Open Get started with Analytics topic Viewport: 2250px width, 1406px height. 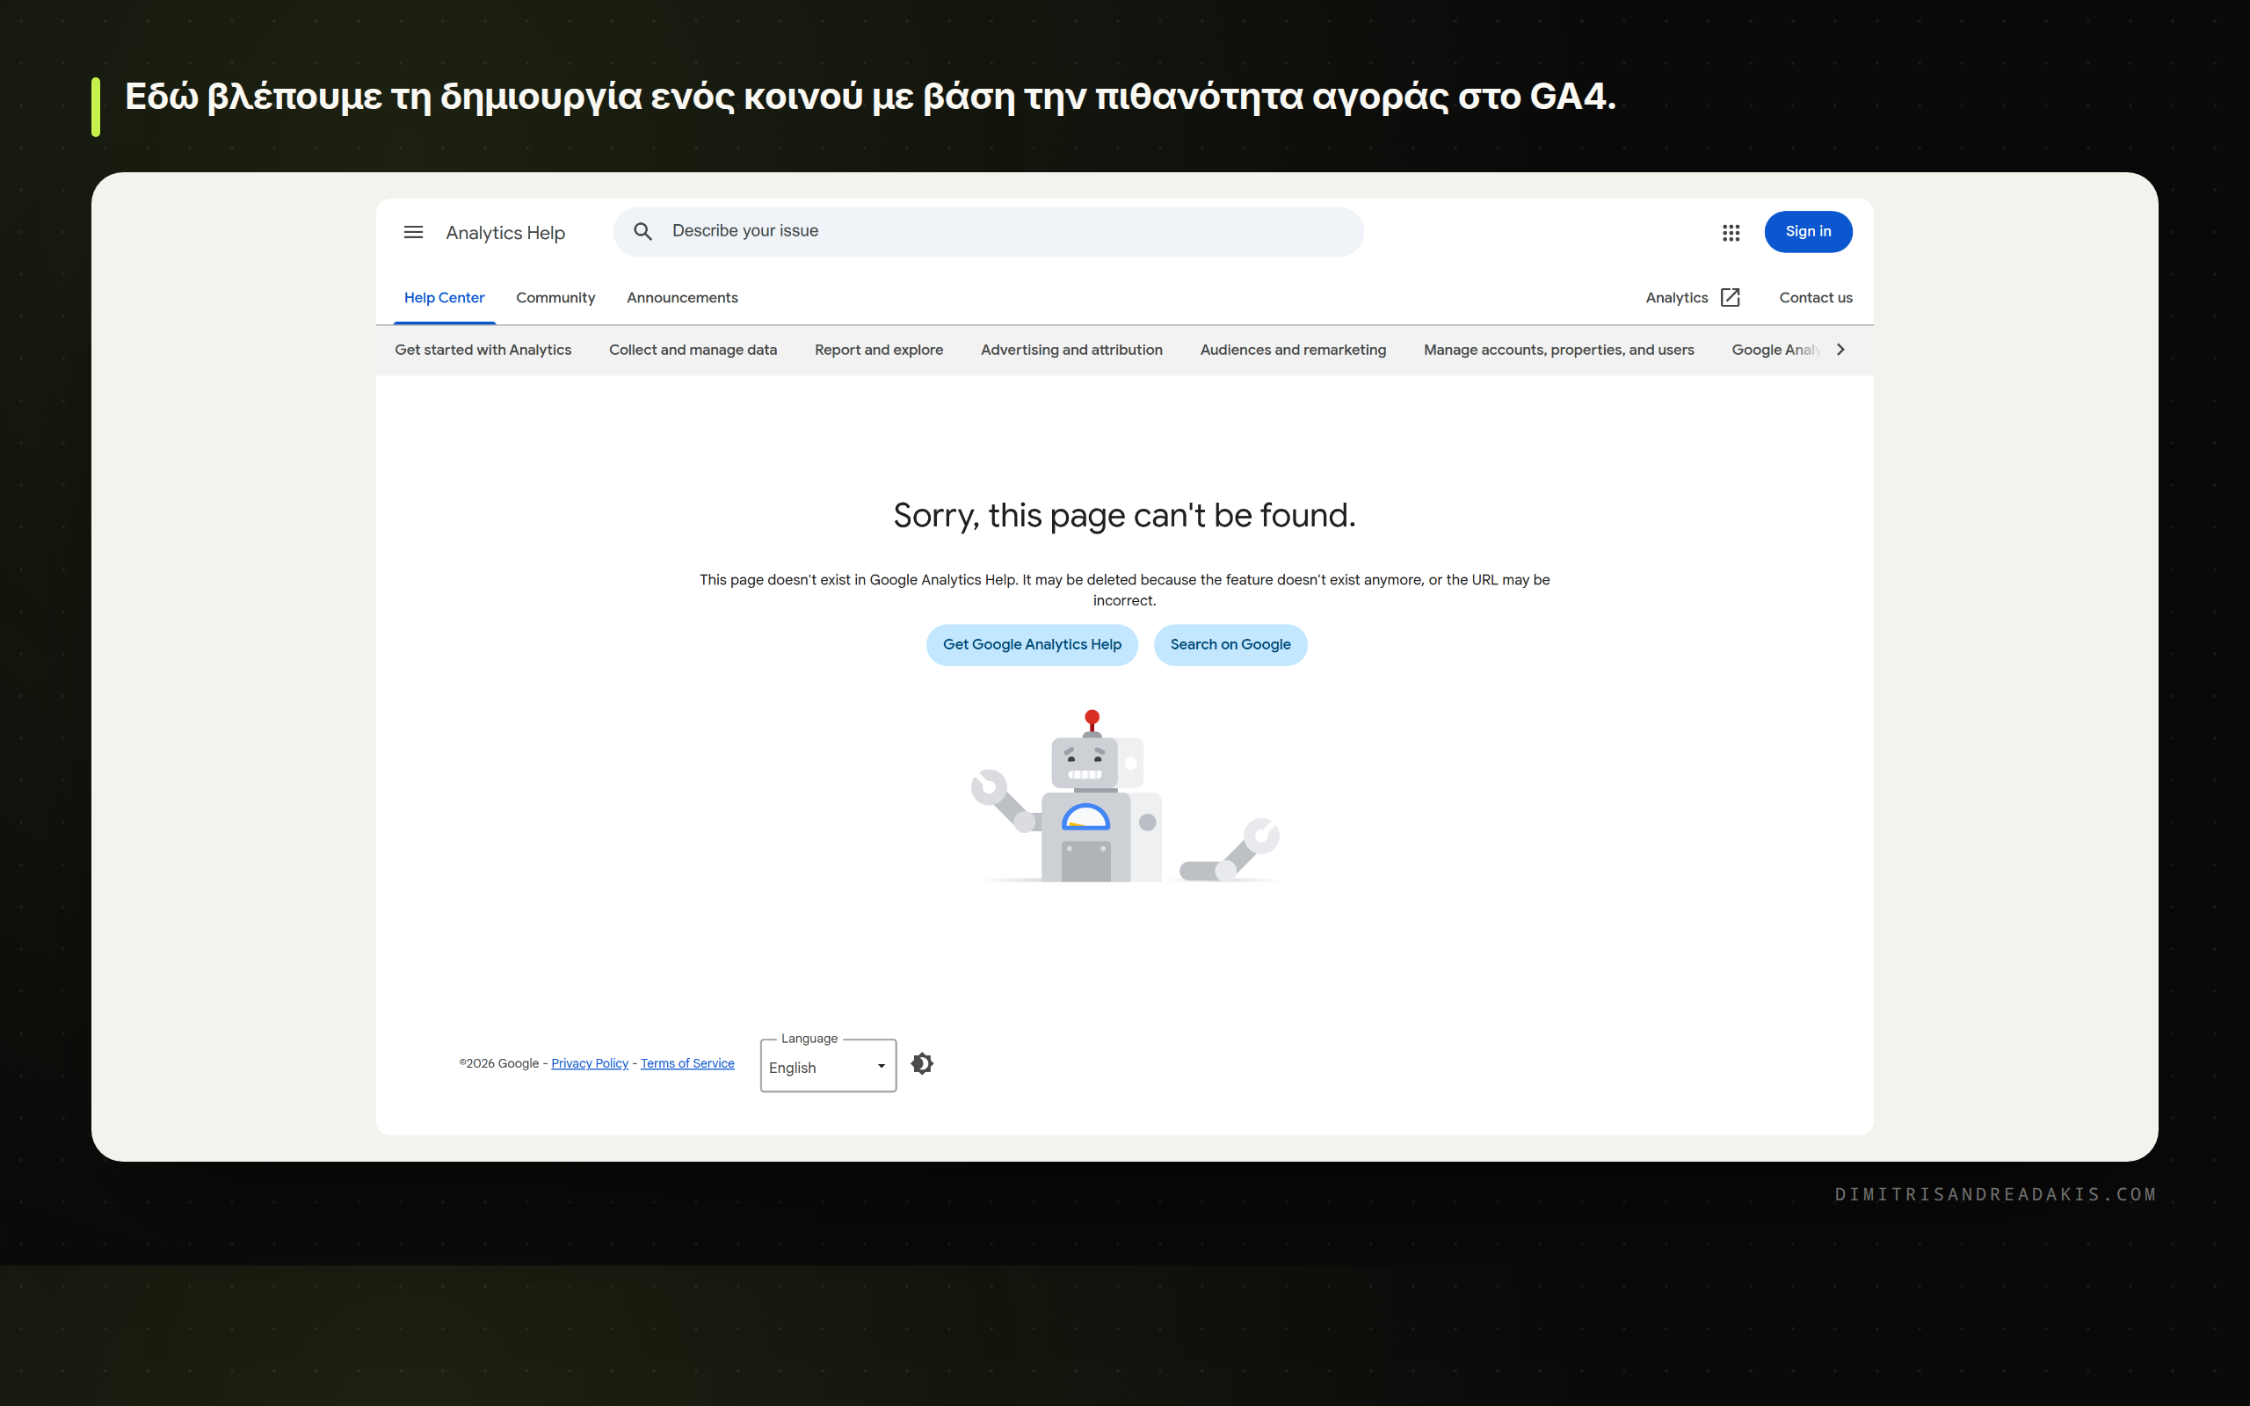(483, 350)
